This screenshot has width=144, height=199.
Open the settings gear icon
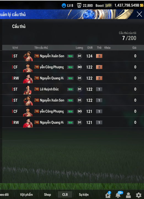coord(138,195)
